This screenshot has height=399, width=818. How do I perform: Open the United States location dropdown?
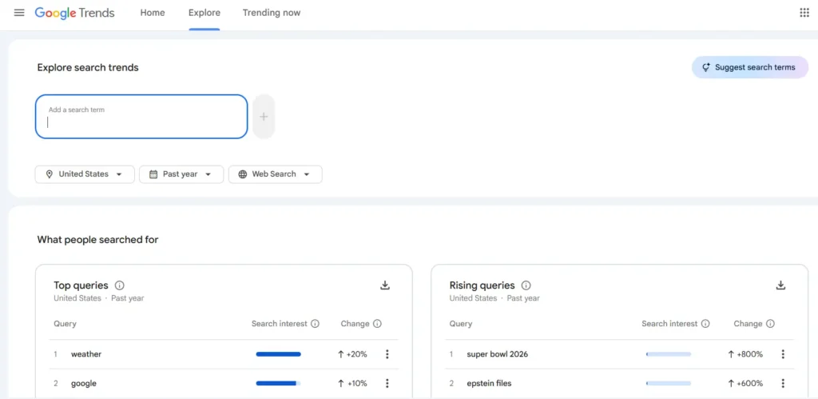(85, 174)
